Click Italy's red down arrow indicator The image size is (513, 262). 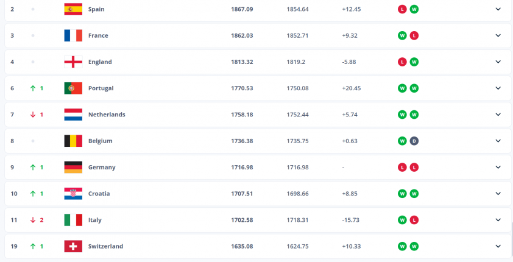(33, 220)
